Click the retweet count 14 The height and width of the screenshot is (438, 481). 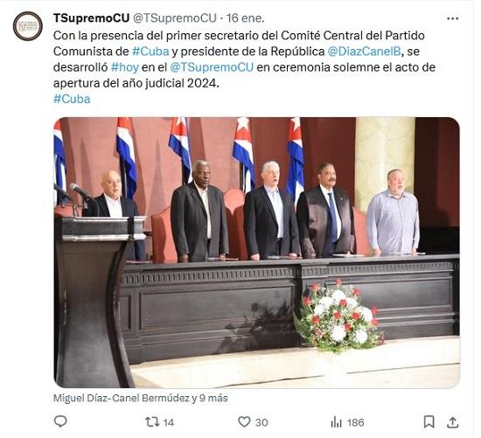(169, 422)
